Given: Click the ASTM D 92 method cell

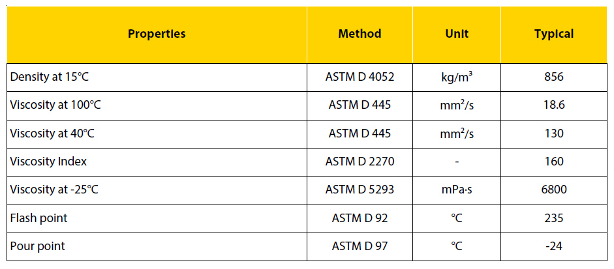Looking at the screenshot, I should [360, 219].
